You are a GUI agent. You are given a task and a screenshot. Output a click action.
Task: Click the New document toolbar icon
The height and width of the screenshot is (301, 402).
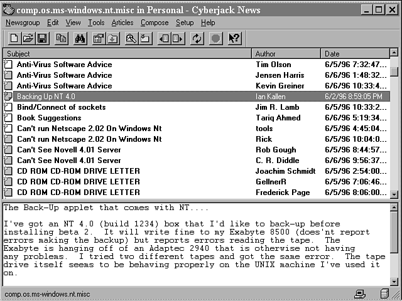coord(14,39)
